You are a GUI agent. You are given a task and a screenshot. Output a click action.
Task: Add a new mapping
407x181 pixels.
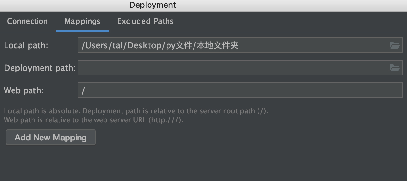click(51, 138)
